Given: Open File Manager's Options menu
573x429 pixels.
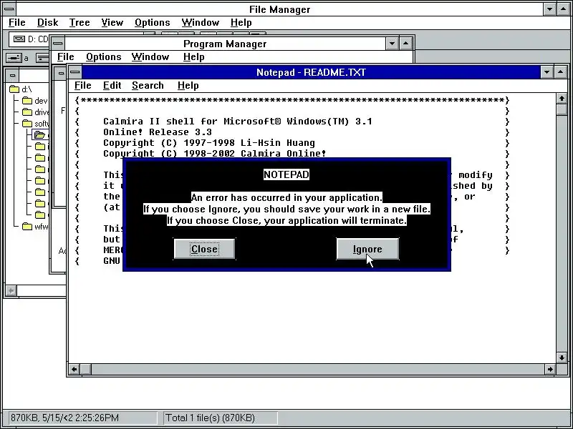Looking at the screenshot, I should coord(152,23).
